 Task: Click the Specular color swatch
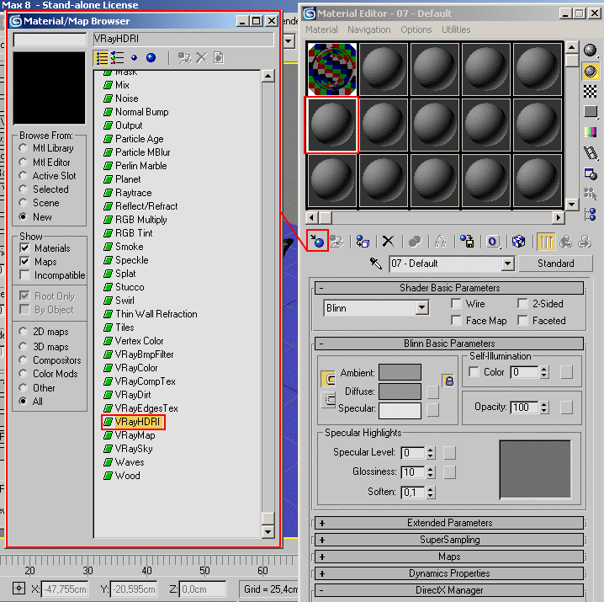[x=400, y=410]
